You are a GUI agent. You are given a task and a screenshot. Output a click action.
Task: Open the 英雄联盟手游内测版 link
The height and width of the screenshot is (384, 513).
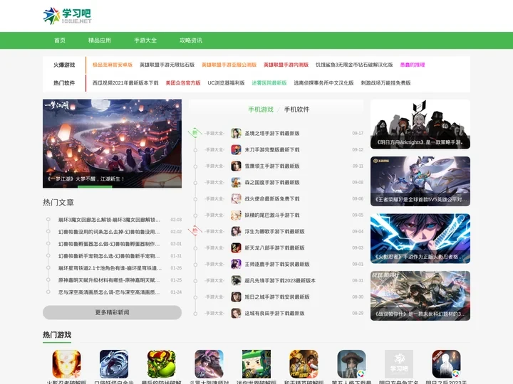286,65
